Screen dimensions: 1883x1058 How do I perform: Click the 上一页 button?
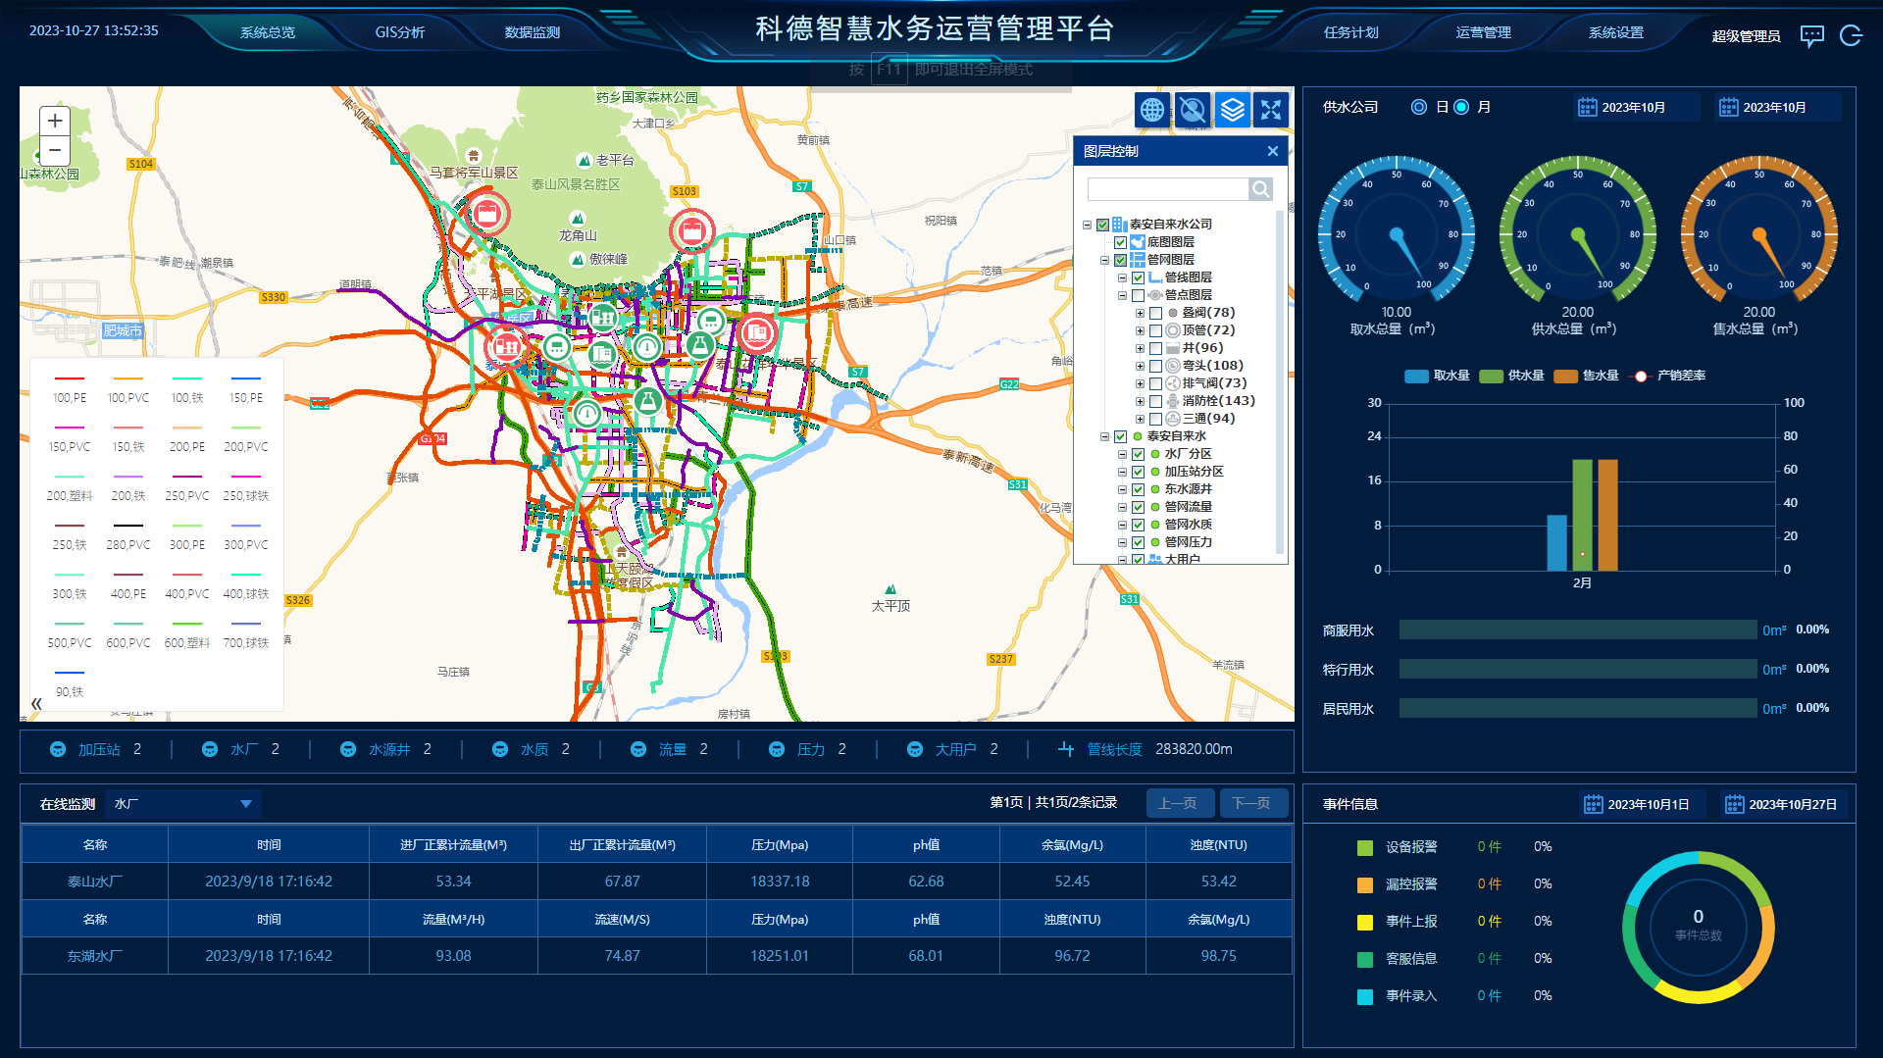pyautogui.click(x=1178, y=803)
